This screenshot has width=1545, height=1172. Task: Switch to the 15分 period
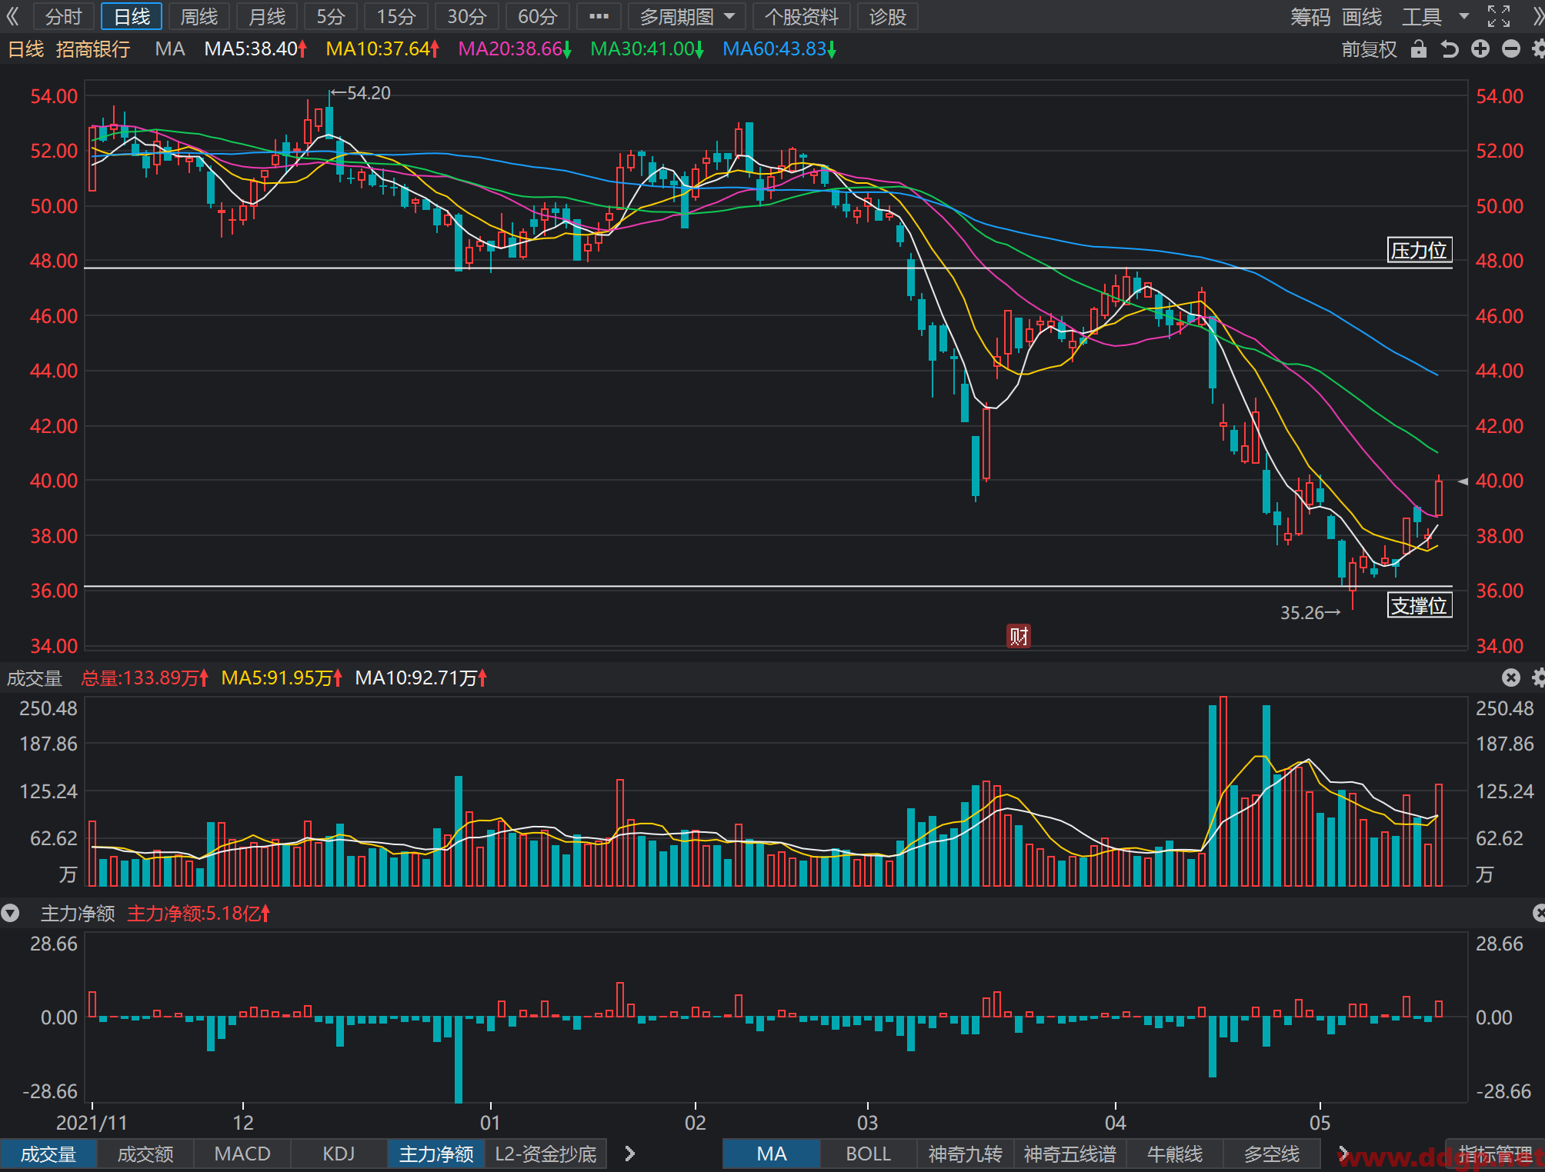click(x=396, y=16)
